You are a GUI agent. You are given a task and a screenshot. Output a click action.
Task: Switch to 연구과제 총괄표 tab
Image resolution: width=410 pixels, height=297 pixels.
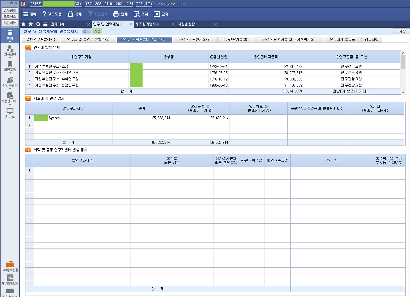coord(342,40)
